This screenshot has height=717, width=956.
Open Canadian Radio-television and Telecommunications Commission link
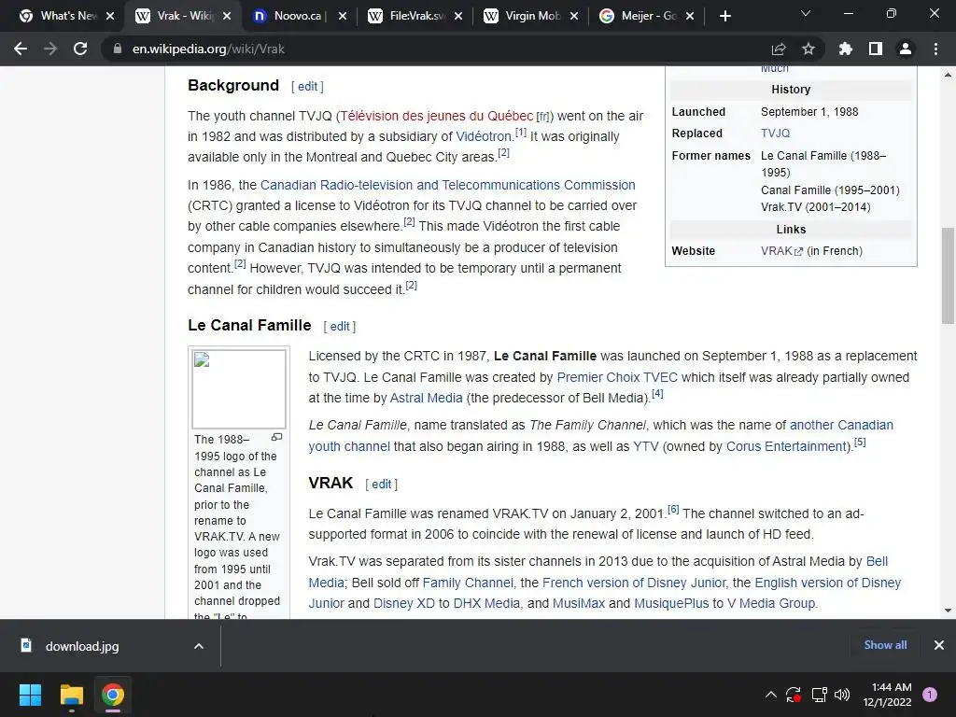[x=447, y=185]
